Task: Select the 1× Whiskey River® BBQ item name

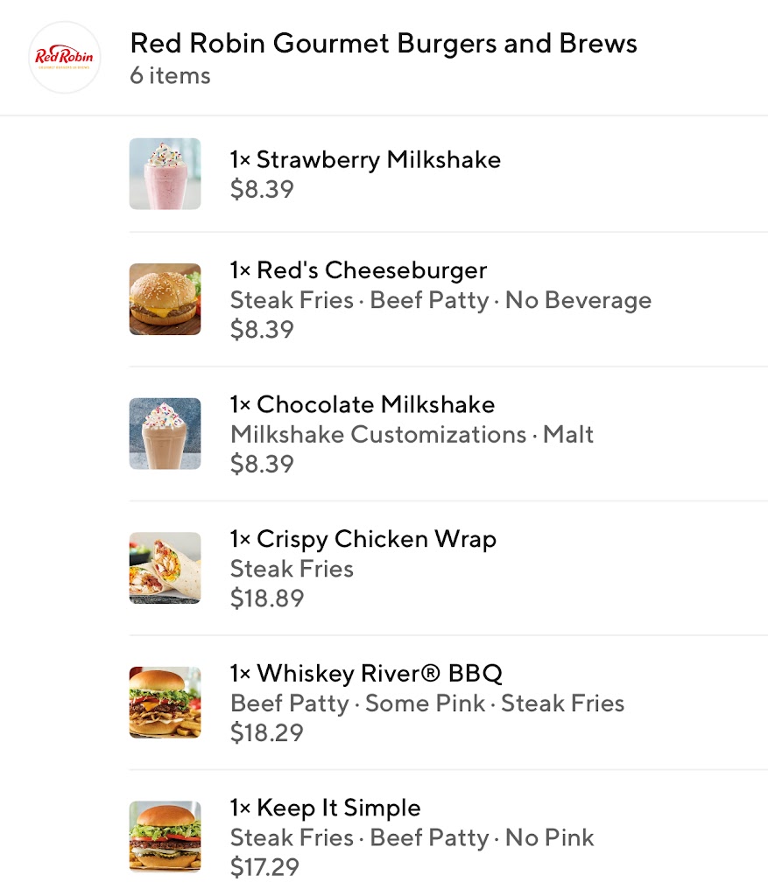Action: point(366,674)
